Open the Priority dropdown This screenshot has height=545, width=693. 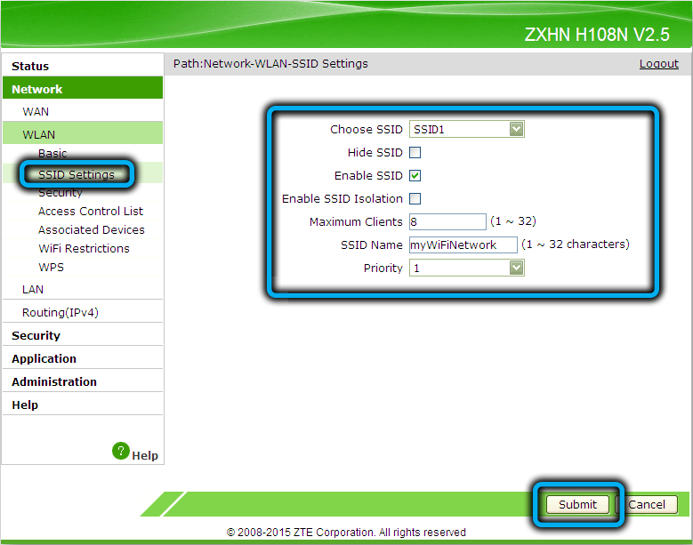(467, 268)
